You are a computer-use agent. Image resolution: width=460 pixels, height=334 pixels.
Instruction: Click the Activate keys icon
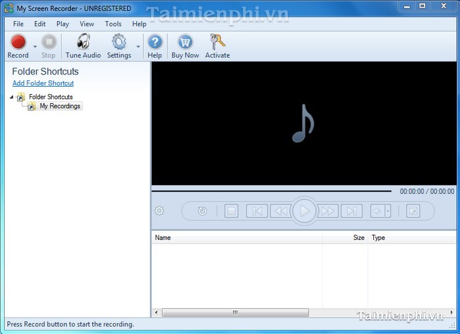coord(218,46)
